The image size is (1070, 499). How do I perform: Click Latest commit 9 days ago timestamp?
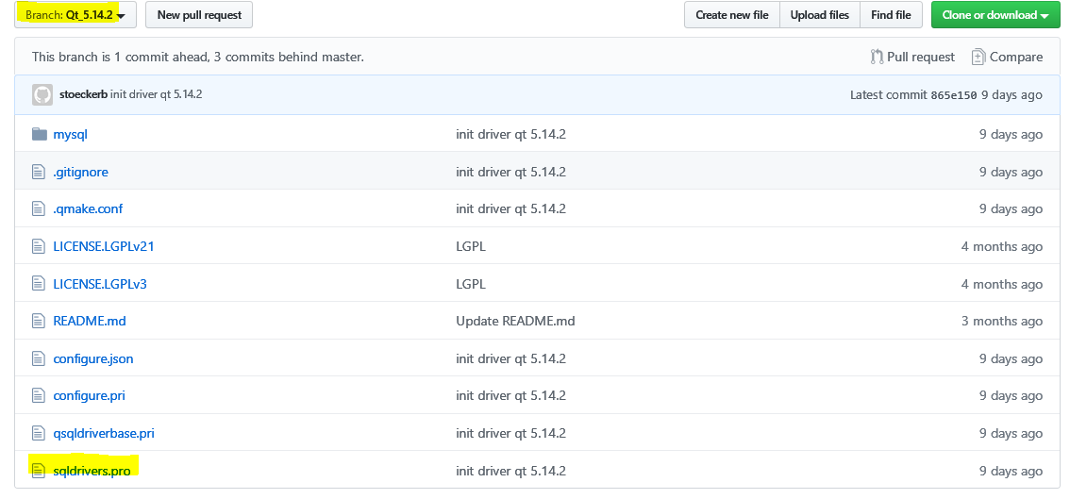point(1012,95)
